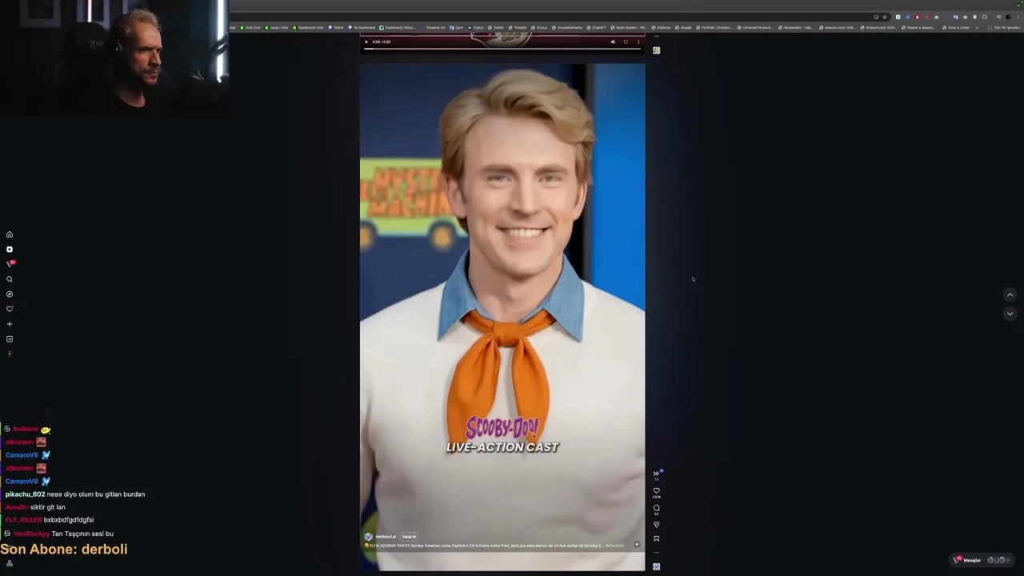Open StreamElements bookmark
This screenshot has height=576, width=1024.
567,28
